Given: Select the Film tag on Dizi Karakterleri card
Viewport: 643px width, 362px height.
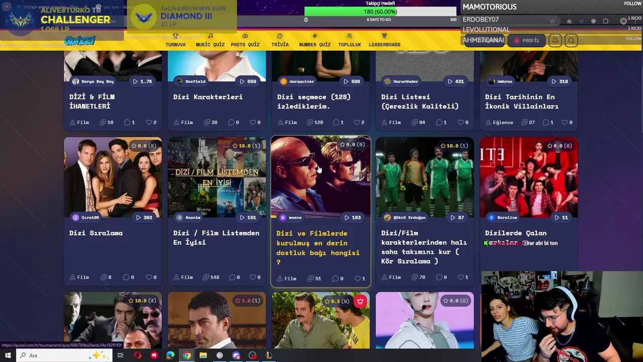Looking at the screenshot, I should pyautogui.click(x=184, y=122).
